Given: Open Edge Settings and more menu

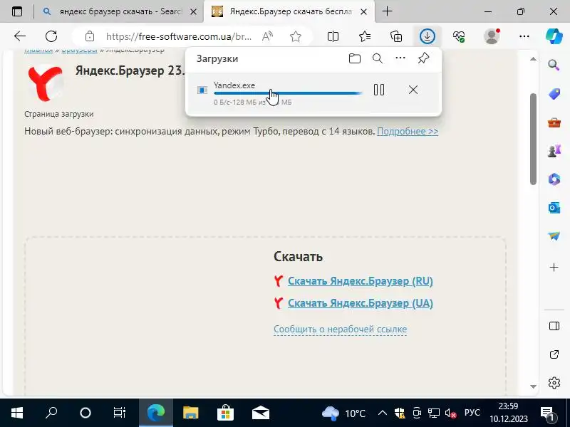Looking at the screenshot, I should pos(524,36).
